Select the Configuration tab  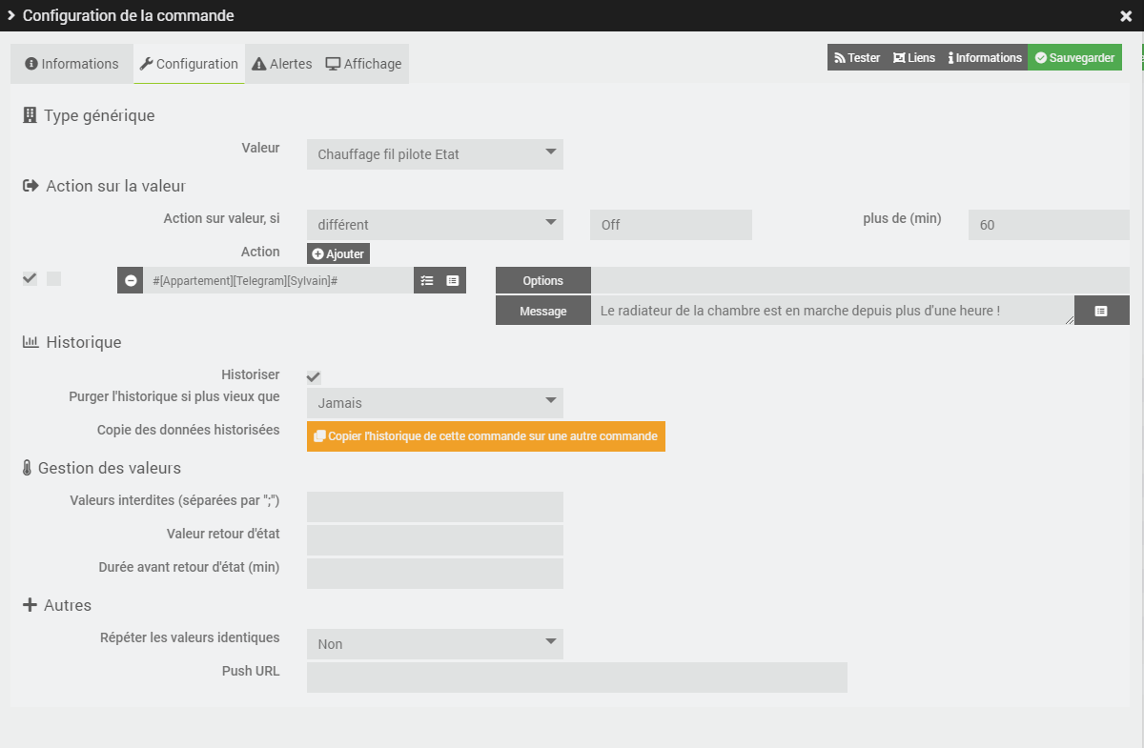(x=189, y=64)
